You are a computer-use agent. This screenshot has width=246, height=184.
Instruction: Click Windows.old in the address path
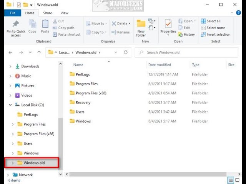click(86, 53)
